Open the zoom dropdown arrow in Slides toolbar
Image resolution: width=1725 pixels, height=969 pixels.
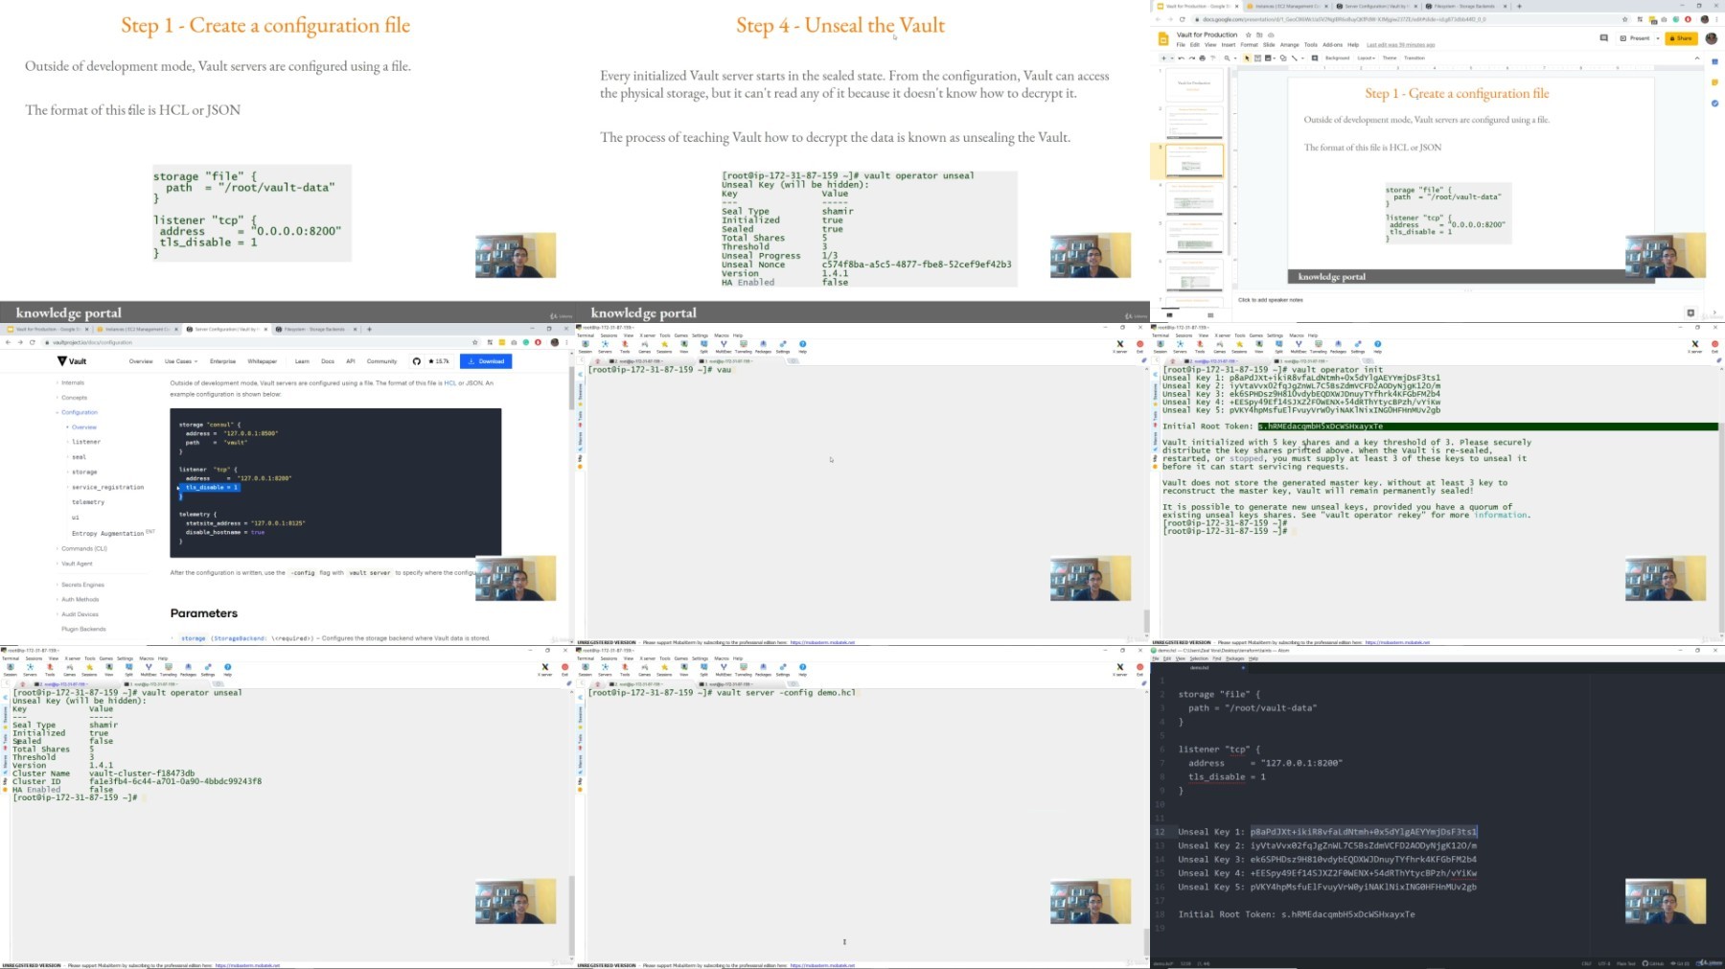[1235, 58]
